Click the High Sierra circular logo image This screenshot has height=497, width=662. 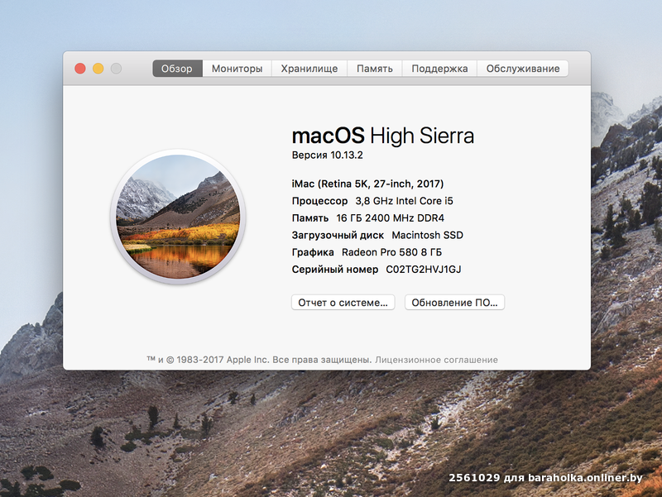pos(178,217)
